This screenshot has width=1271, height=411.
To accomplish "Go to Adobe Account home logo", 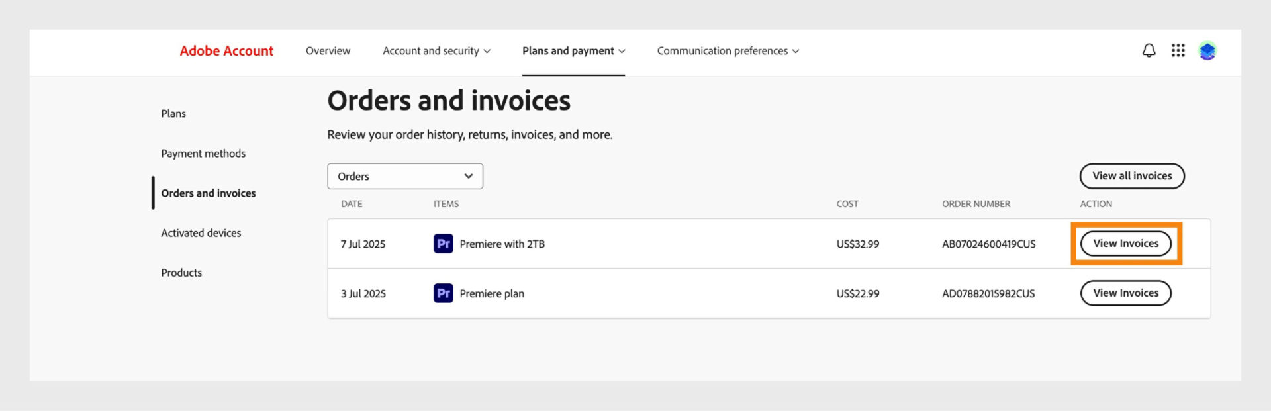I will pos(226,51).
